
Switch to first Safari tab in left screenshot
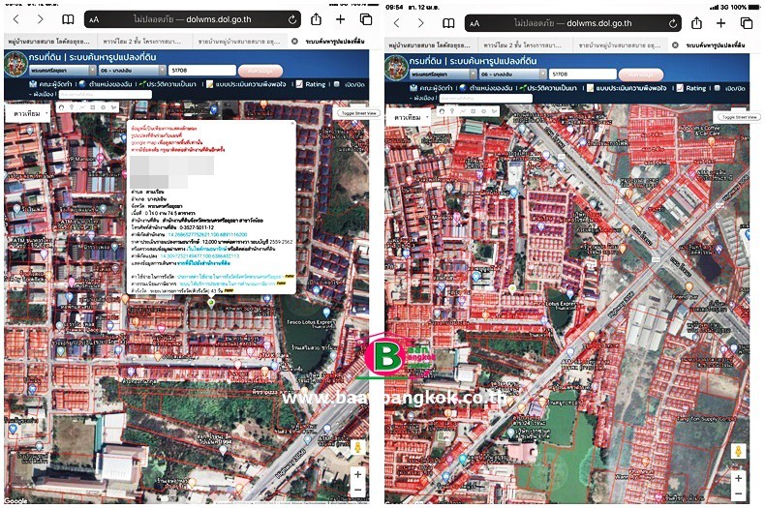[x=49, y=42]
